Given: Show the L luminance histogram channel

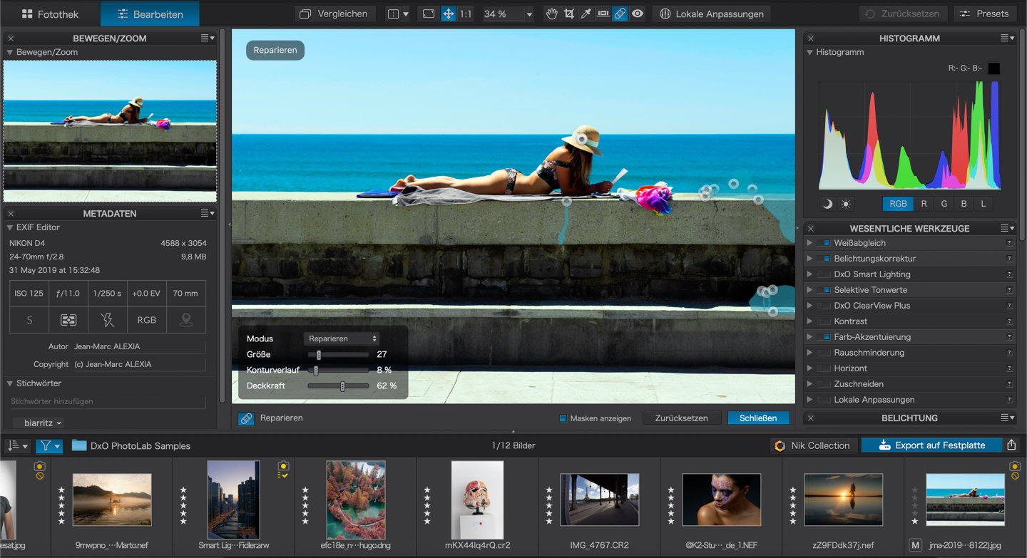Looking at the screenshot, I should [x=983, y=204].
